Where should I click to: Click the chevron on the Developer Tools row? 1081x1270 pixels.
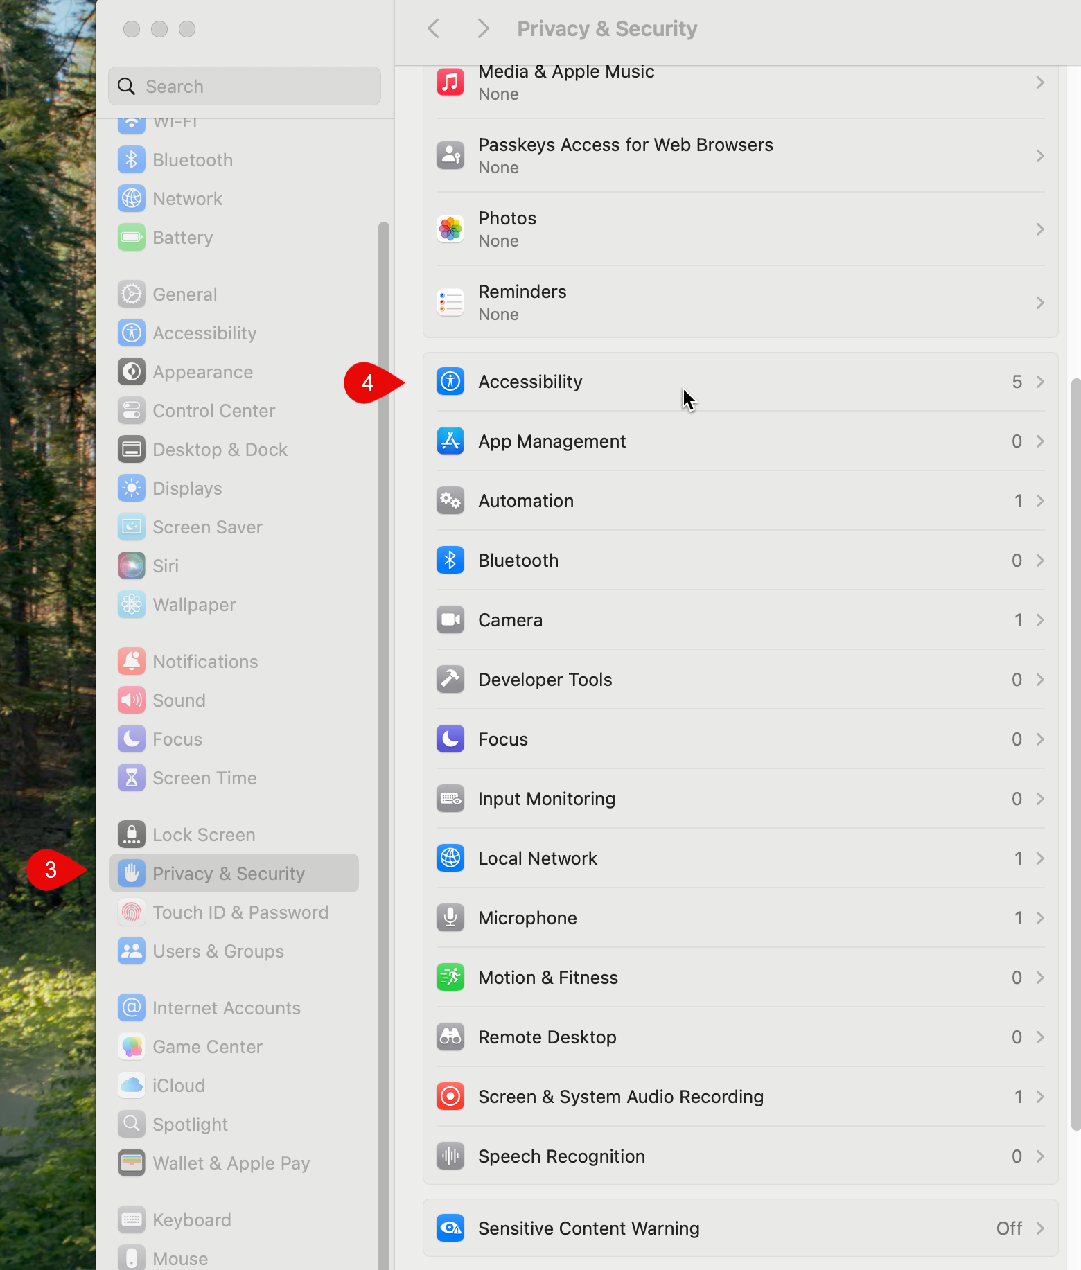pos(1040,680)
